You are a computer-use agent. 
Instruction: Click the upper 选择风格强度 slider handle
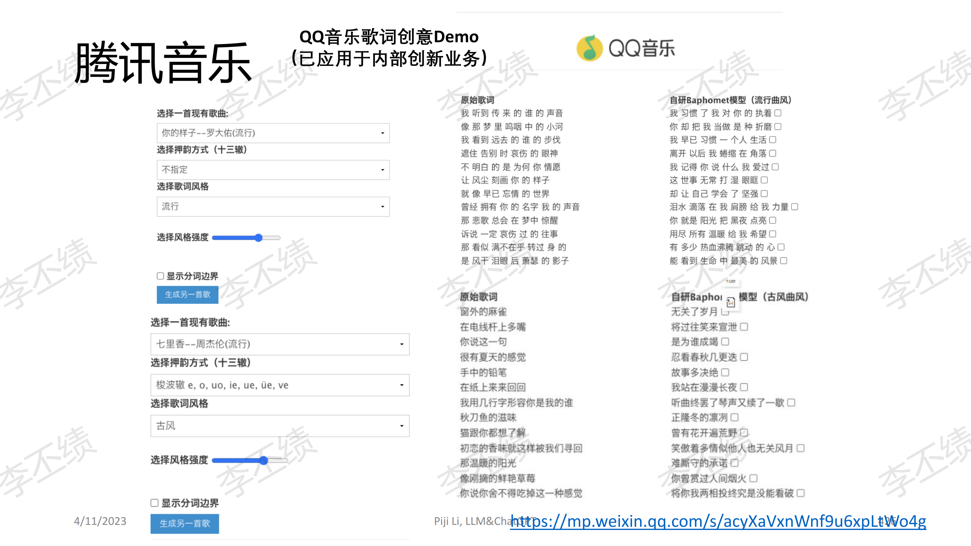click(x=258, y=238)
